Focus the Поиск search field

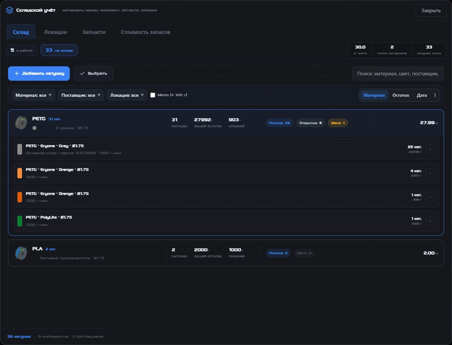[398, 74]
